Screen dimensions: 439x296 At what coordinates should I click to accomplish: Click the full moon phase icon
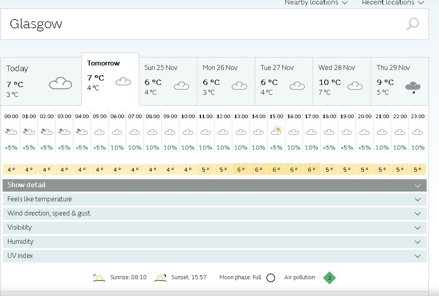click(x=271, y=278)
